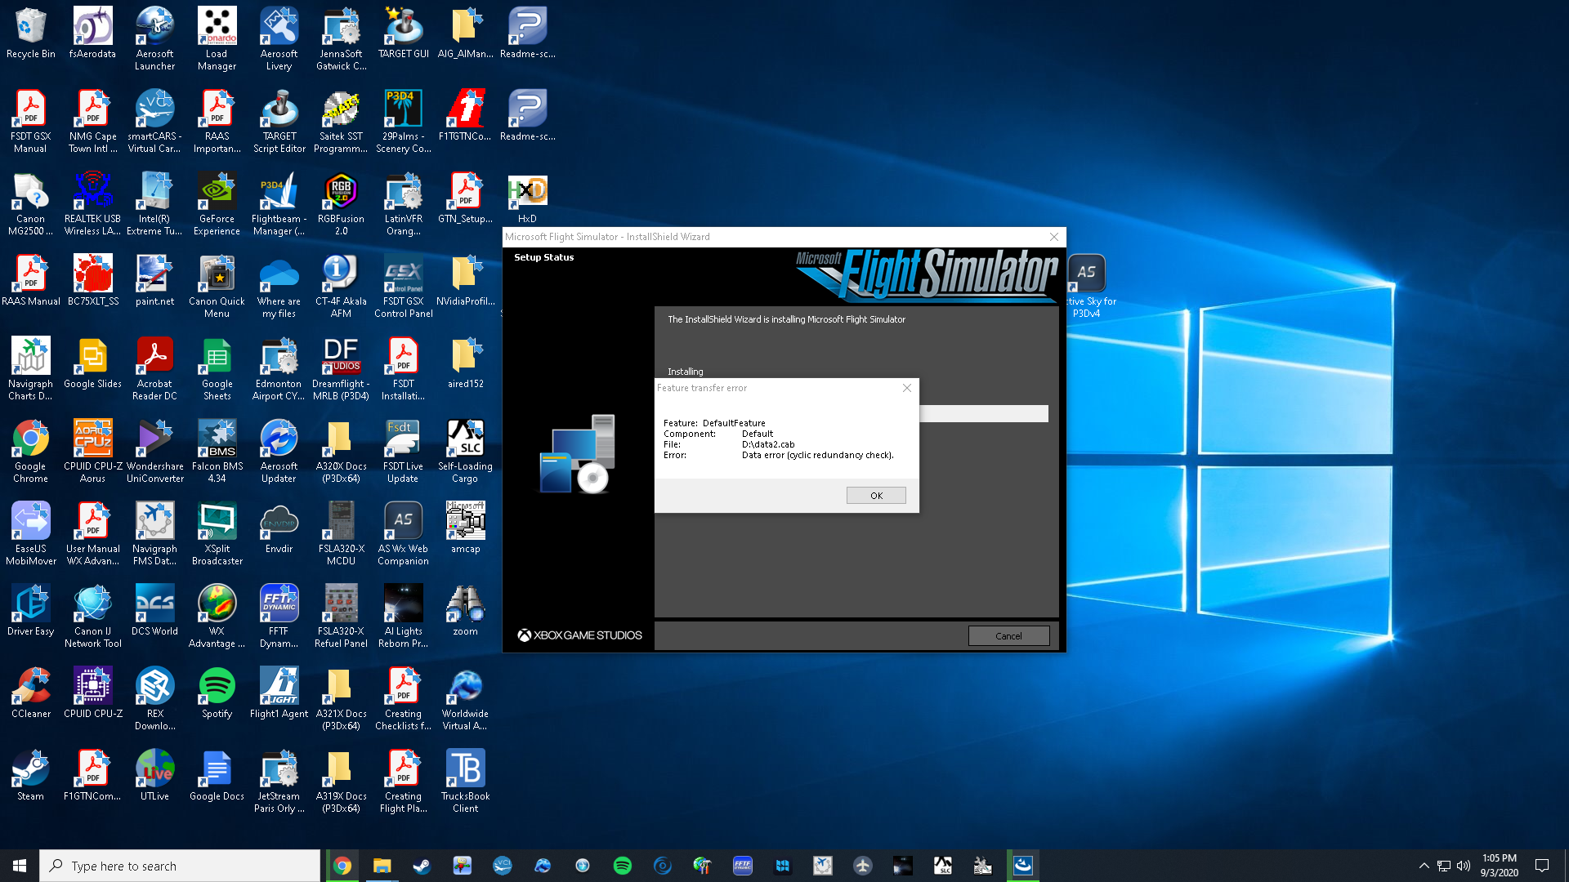Select the GeForce Experience desktop icon

pos(217,203)
